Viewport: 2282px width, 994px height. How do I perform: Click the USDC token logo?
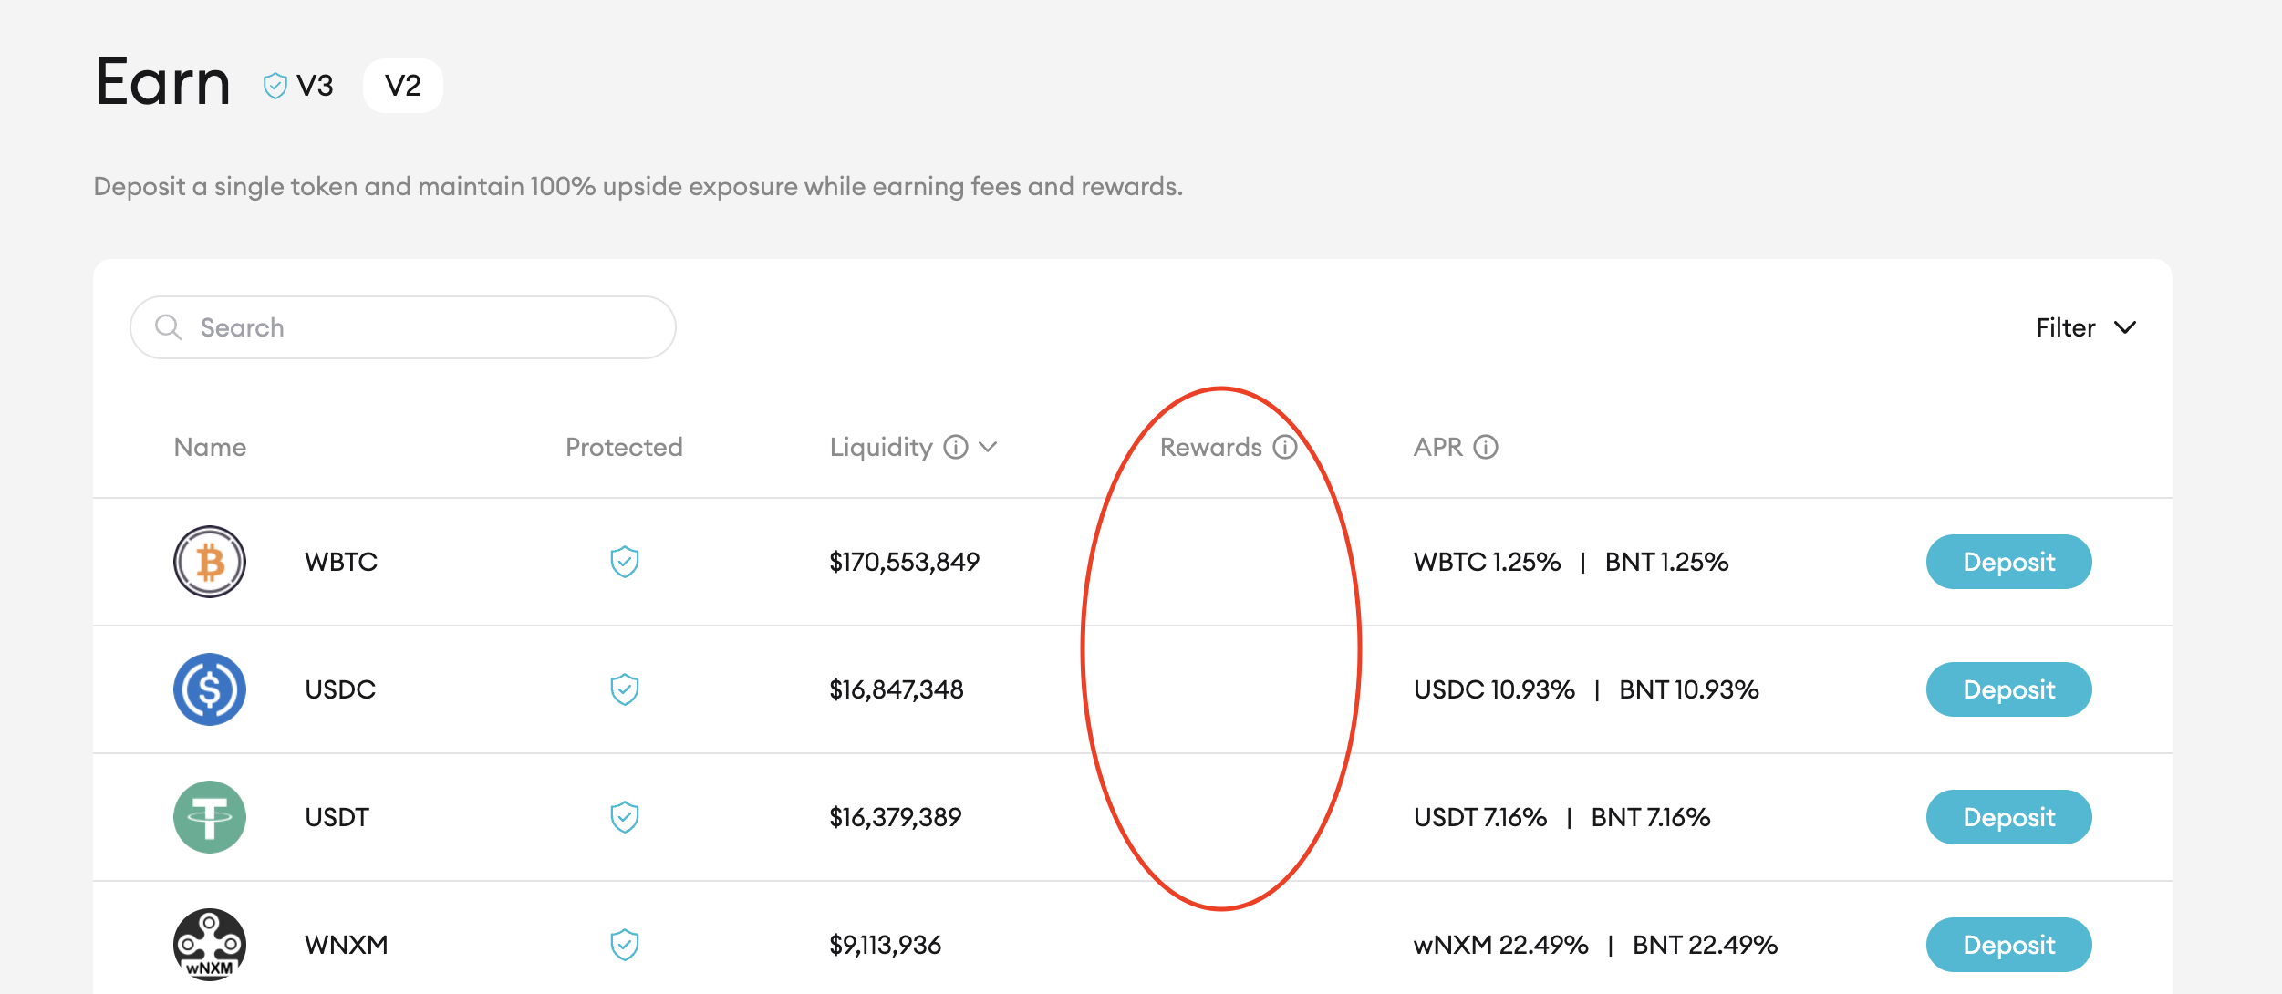(209, 689)
